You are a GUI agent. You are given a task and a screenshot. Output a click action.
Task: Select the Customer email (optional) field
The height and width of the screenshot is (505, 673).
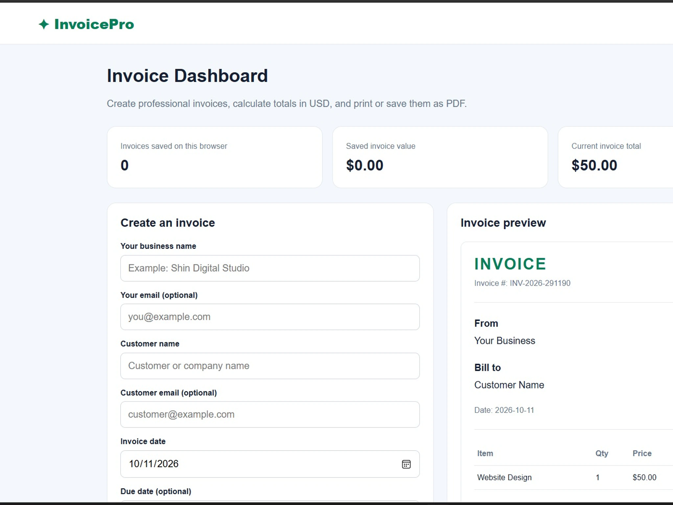click(x=270, y=415)
